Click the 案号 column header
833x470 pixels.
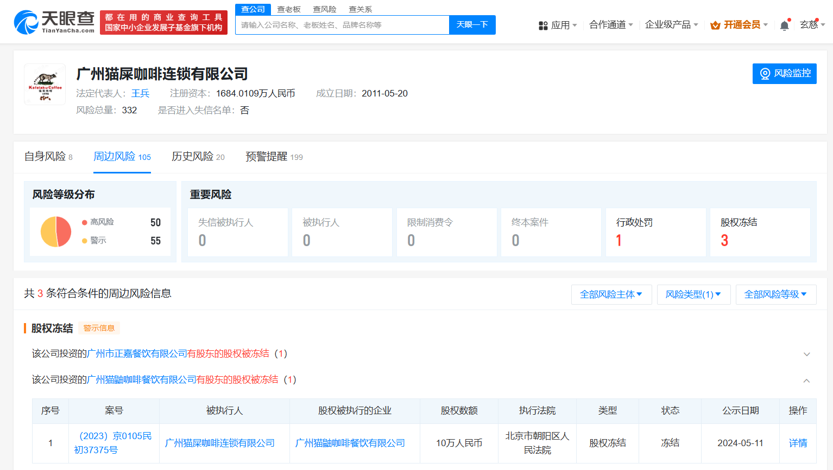click(x=114, y=410)
